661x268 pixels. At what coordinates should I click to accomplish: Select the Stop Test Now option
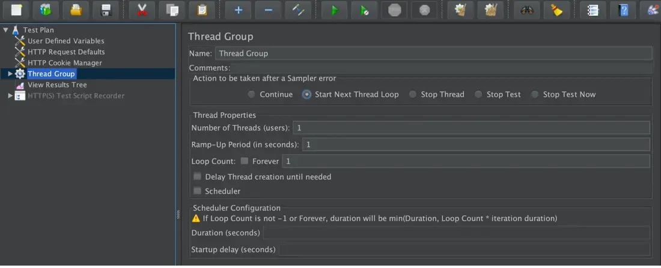tap(535, 94)
